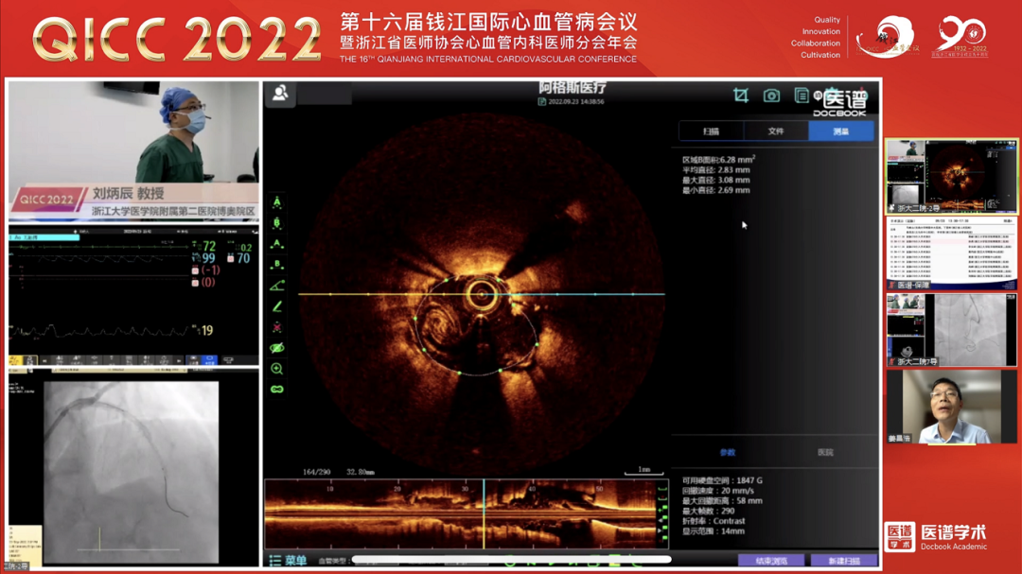Click the cyan frame marker on longitudinal view

[x=484, y=513]
